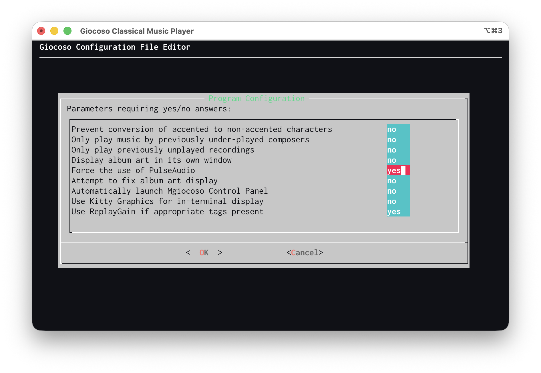Click the album art own window value
Screen dimensions: 541x373
(398, 160)
